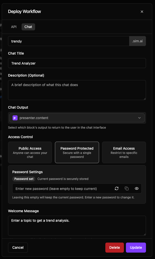Expand the Chat Output dropdown chevron
This screenshot has height=259, width=155.
[x=139, y=118]
